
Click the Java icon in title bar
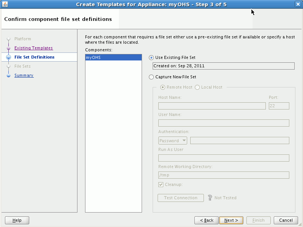tap(5, 4)
